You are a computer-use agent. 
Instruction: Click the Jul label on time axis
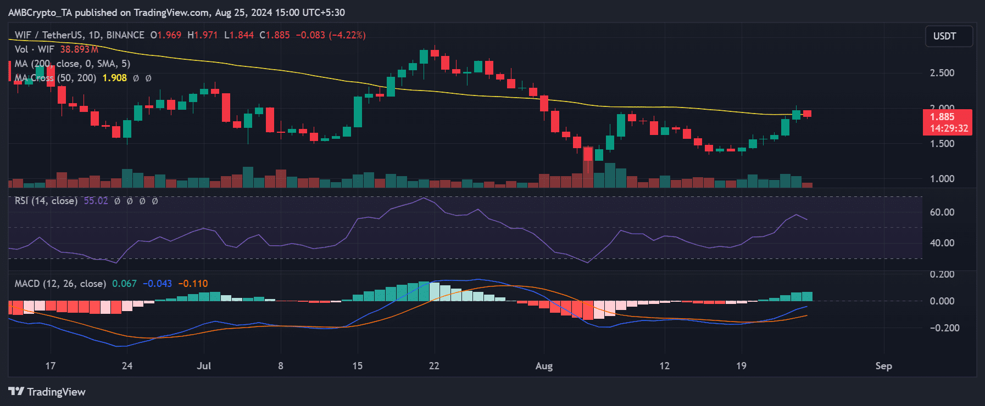(204, 366)
